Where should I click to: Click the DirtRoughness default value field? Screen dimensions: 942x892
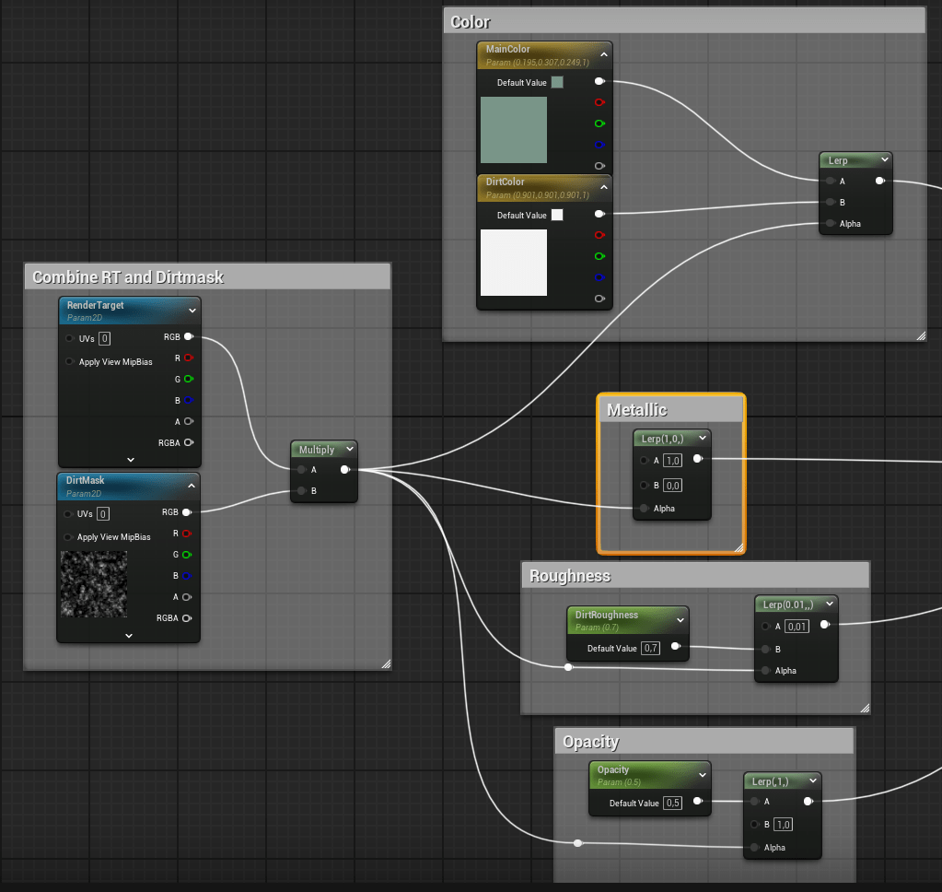[x=651, y=648]
